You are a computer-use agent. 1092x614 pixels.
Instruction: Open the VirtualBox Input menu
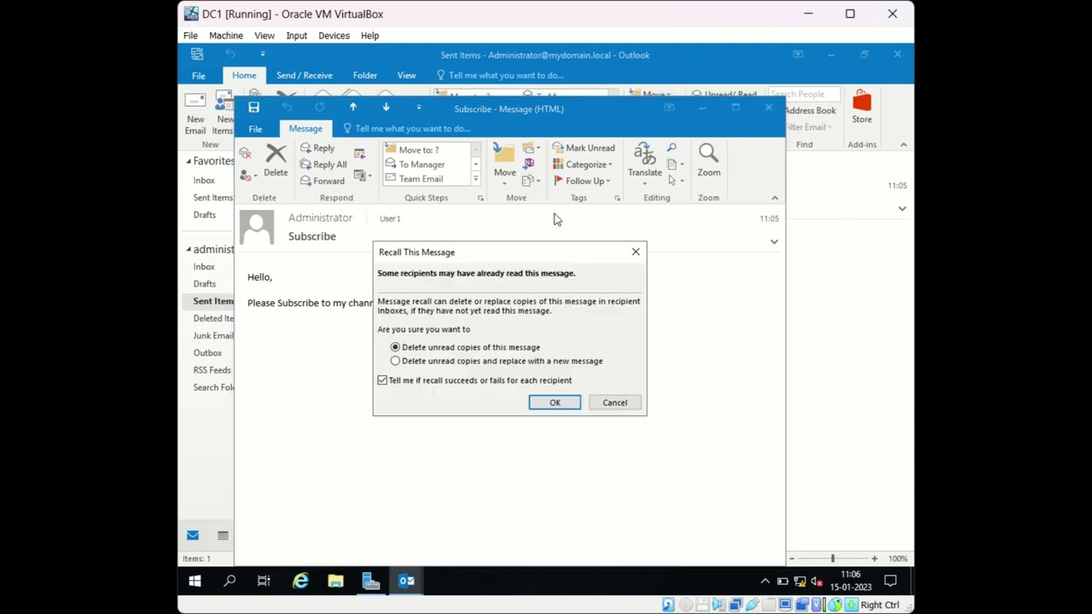(297, 36)
